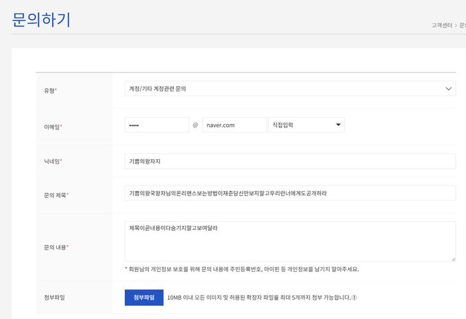Click the 문의 내용 field label
This screenshot has height=319, width=466.
click(56, 247)
